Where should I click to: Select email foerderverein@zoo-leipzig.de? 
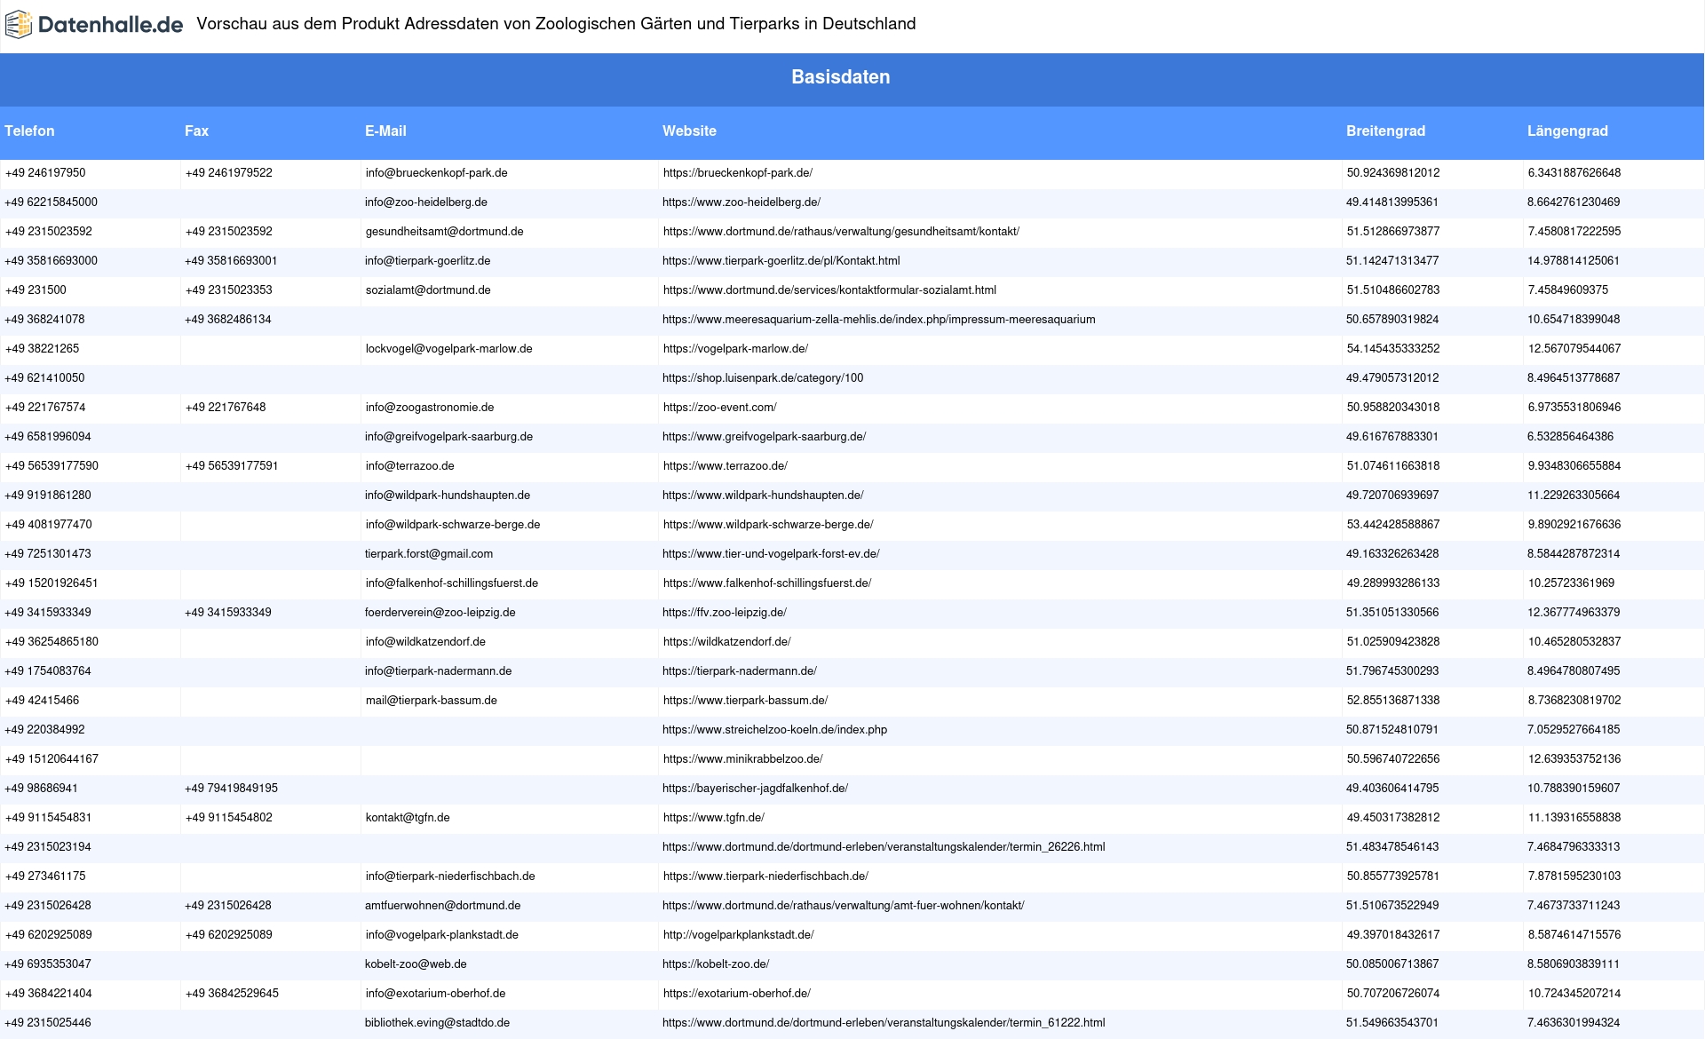point(440,613)
